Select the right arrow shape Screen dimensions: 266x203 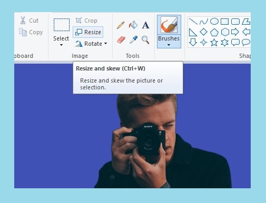pyautogui.click(x=235, y=32)
